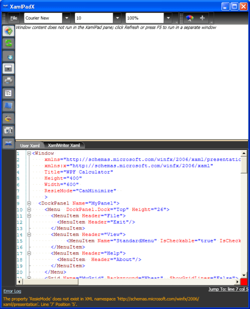The width and height of the screenshot is (250, 309).
Task: Click the color fan palette toolbar icon
Action: point(189,18)
